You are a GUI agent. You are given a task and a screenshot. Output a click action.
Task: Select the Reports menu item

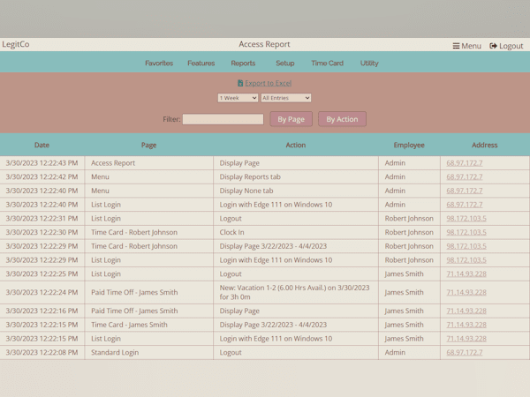point(243,64)
